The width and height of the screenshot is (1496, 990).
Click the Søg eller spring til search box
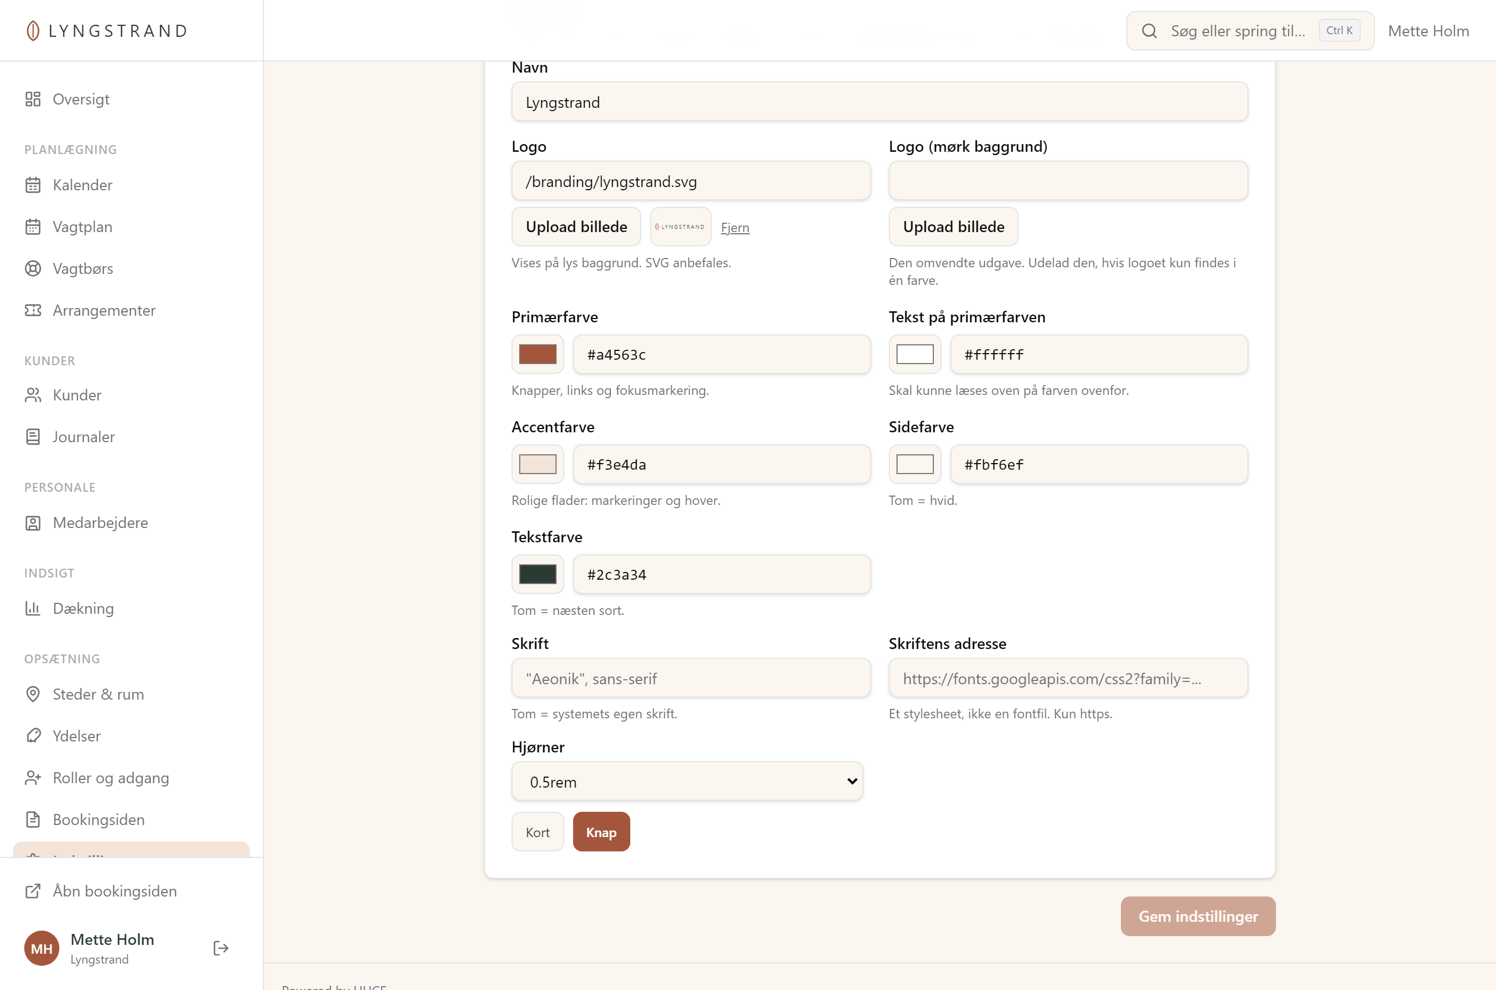(x=1250, y=31)
